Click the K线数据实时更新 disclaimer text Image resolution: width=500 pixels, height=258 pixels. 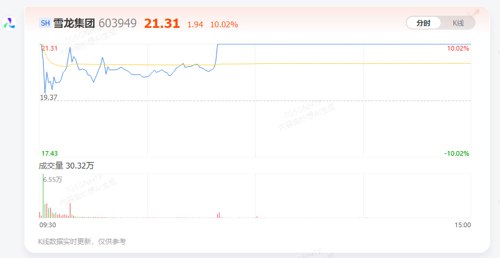81,241
